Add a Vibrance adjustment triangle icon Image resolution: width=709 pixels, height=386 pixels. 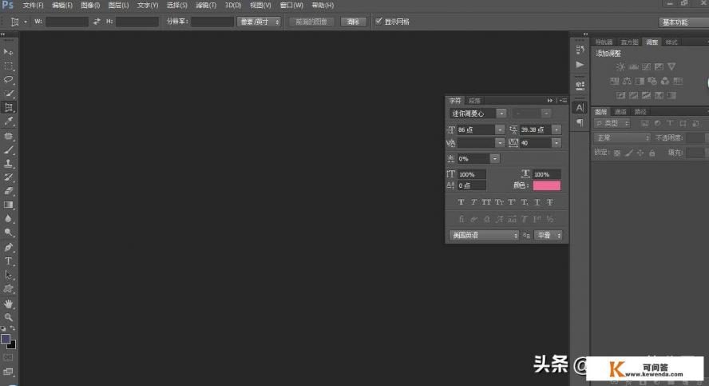pos(671,66)
